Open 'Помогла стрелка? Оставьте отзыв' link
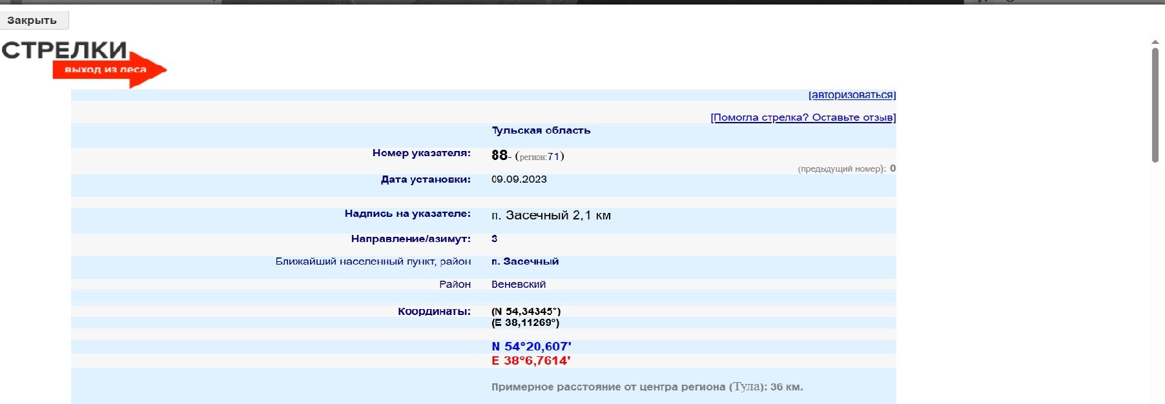The width and height of the screenshot is (1165, 404). [x=803, y=117]
